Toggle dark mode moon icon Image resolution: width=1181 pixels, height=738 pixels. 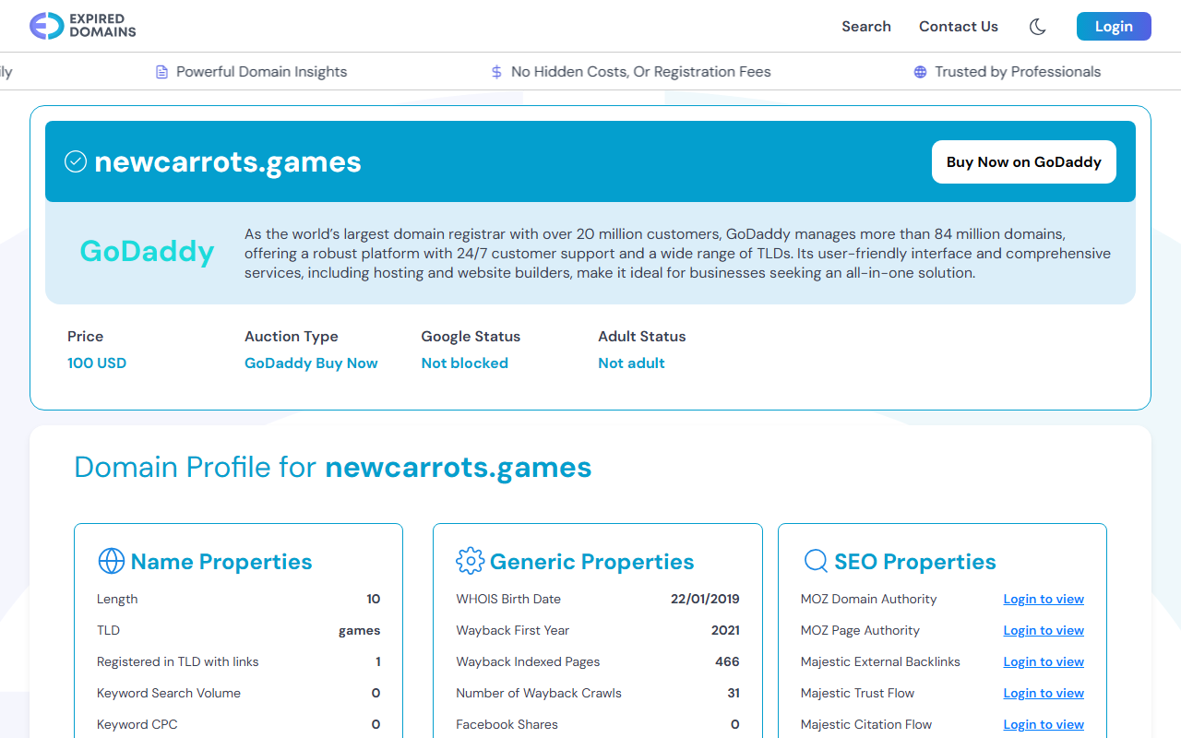1037,27
